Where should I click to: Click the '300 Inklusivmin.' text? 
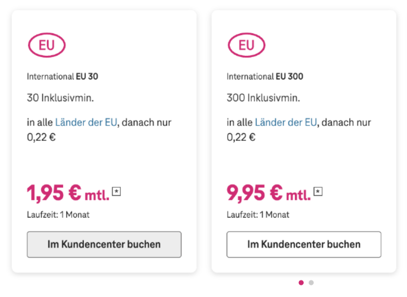263,98
